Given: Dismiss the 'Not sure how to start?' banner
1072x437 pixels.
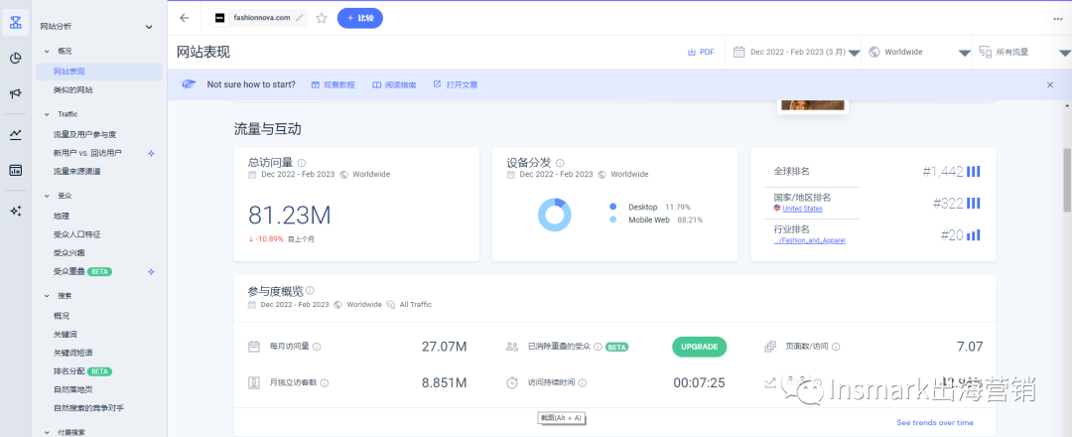Looking at the screenshot, I should click(1050, 84).
